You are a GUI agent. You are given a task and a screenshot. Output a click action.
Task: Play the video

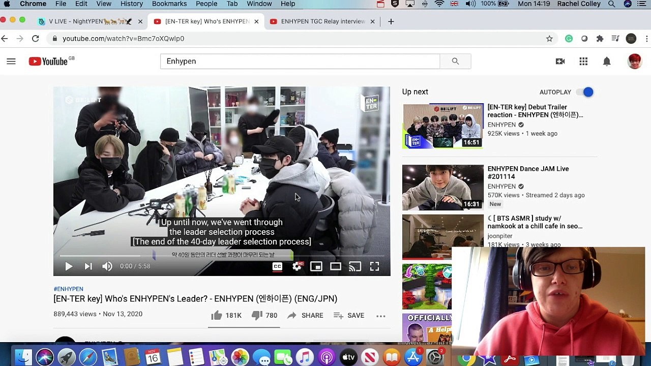click(69, 266)
